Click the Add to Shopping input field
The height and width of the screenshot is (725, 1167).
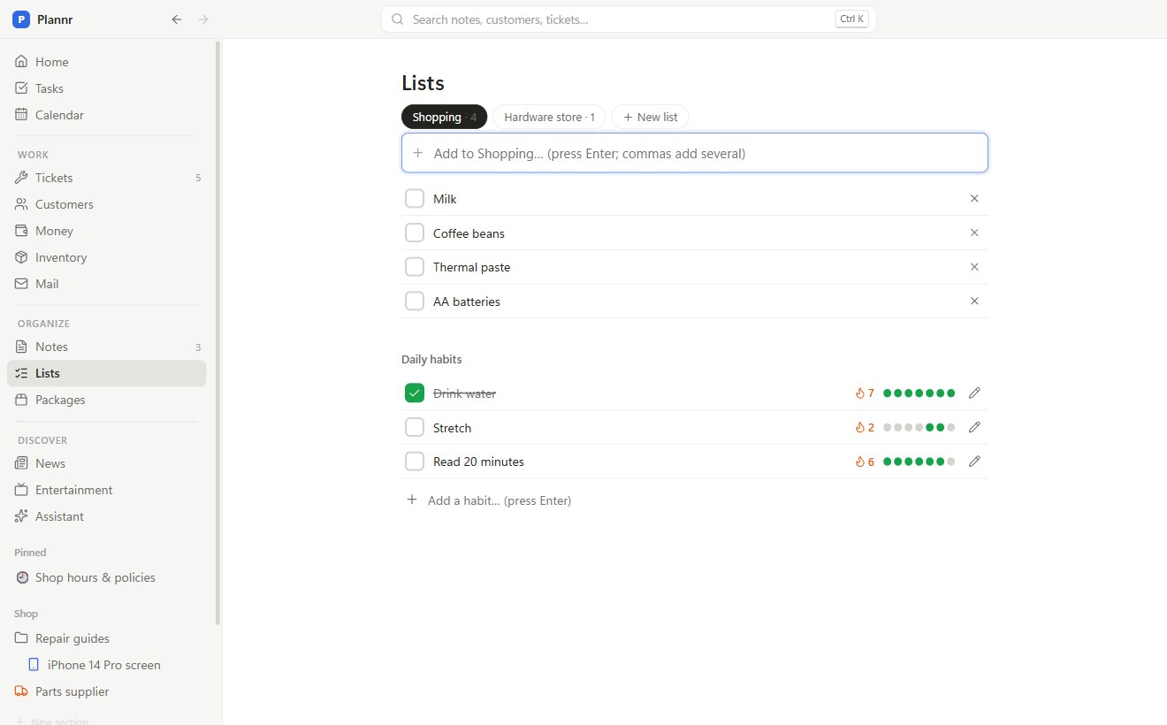[695, 153]
